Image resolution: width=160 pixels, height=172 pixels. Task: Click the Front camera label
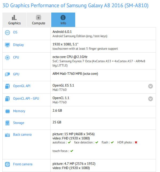[x=23, y=164]
